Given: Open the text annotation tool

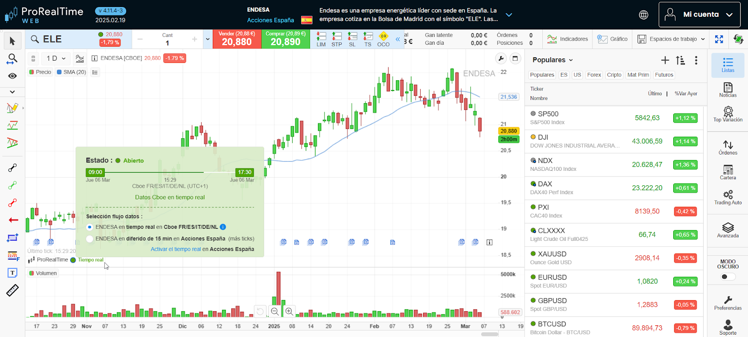Looking at the screenshot, I should point(13,273).
